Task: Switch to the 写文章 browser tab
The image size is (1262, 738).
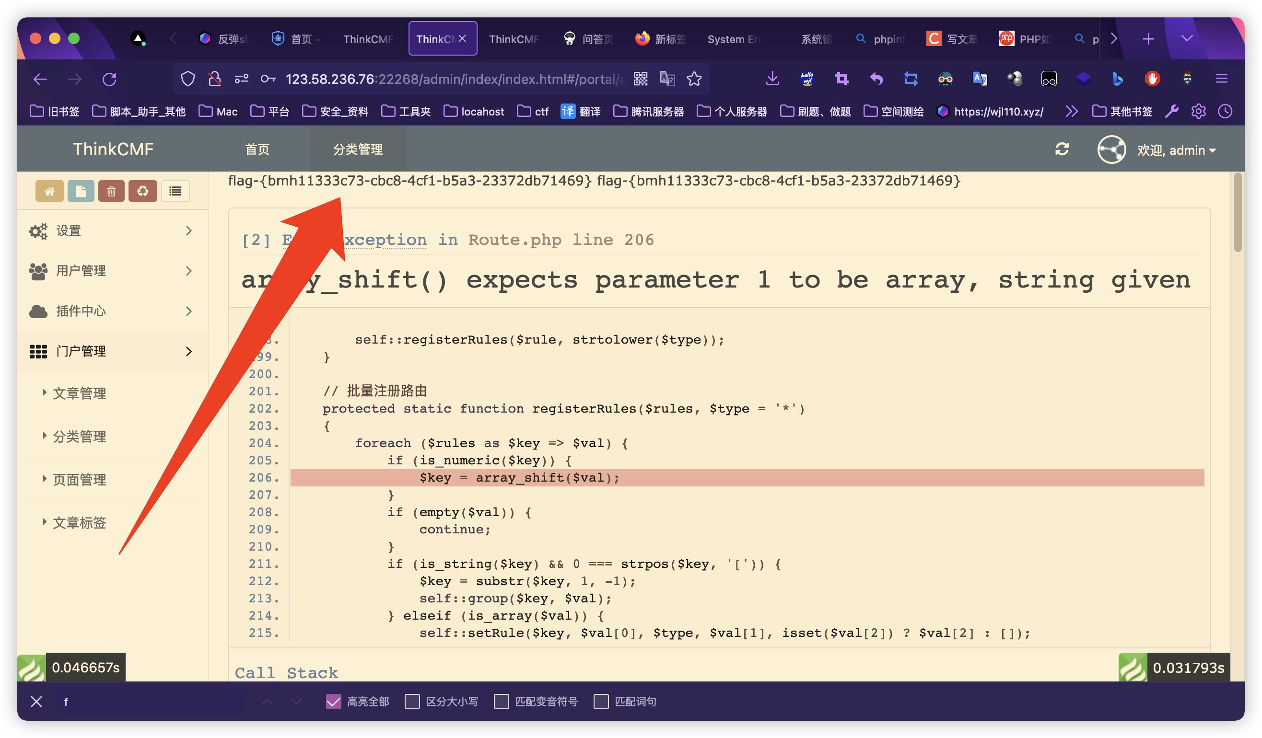Action: pos(953,39)
